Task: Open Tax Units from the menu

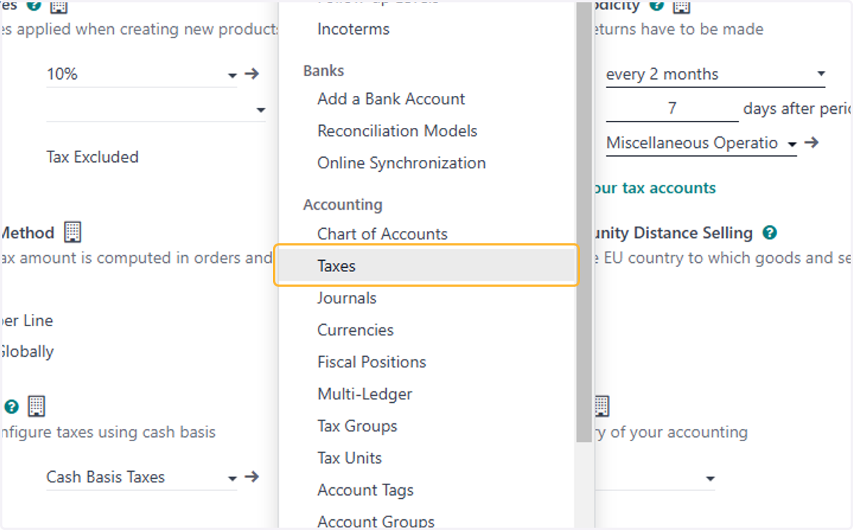Action: (349, 458)
